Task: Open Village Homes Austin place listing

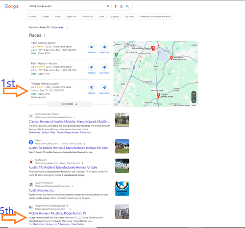Action: pyautogui.click(x=45, y=84)
